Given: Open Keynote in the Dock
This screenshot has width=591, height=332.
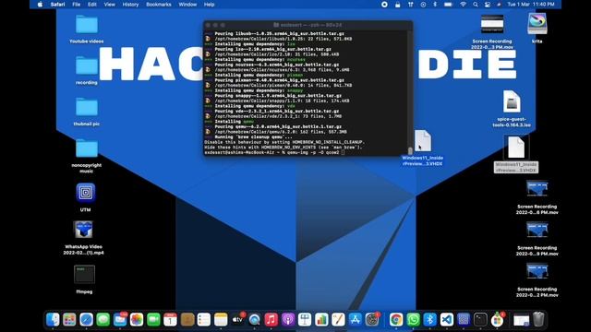Looking at the screenshot, I should point(305,320).
